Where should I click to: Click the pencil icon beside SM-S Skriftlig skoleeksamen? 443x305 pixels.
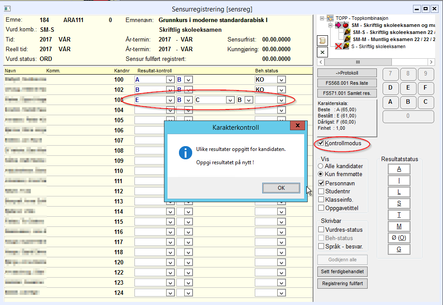click(346, 33)
